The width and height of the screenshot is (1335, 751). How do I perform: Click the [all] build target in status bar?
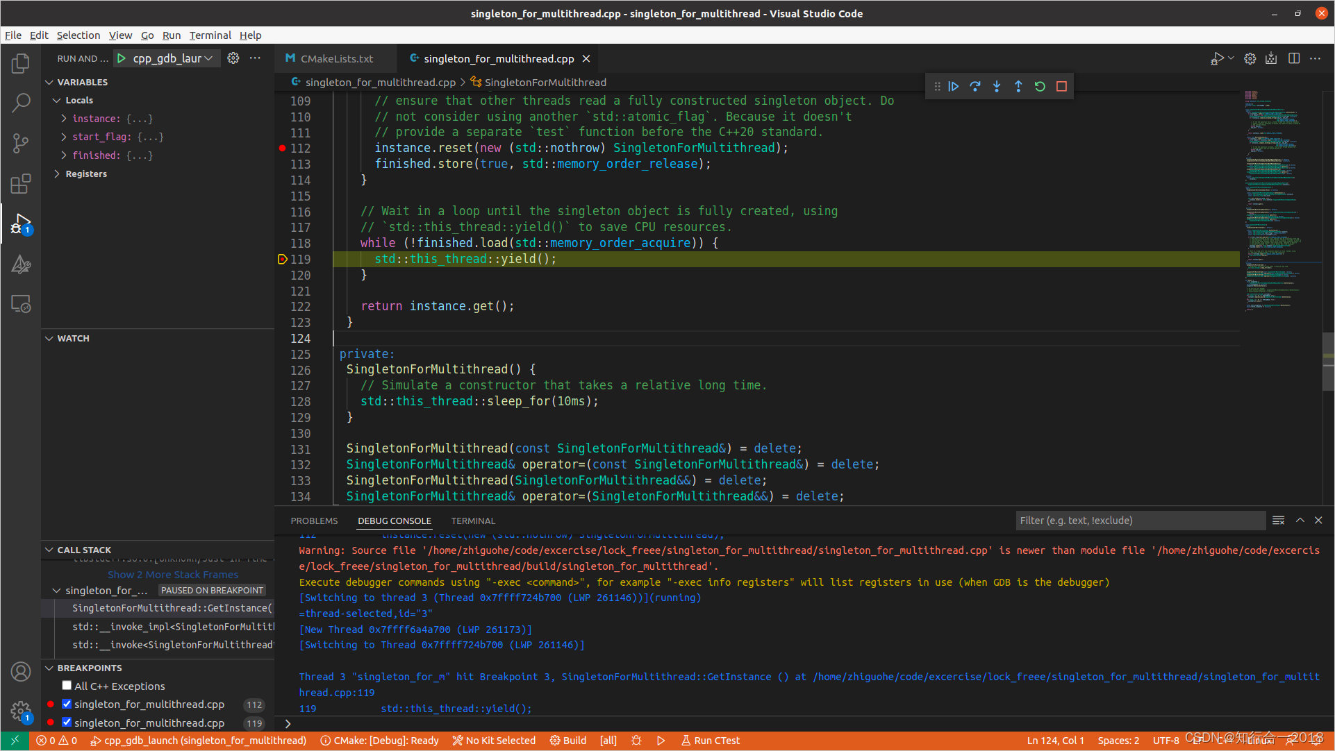point(608,741)
